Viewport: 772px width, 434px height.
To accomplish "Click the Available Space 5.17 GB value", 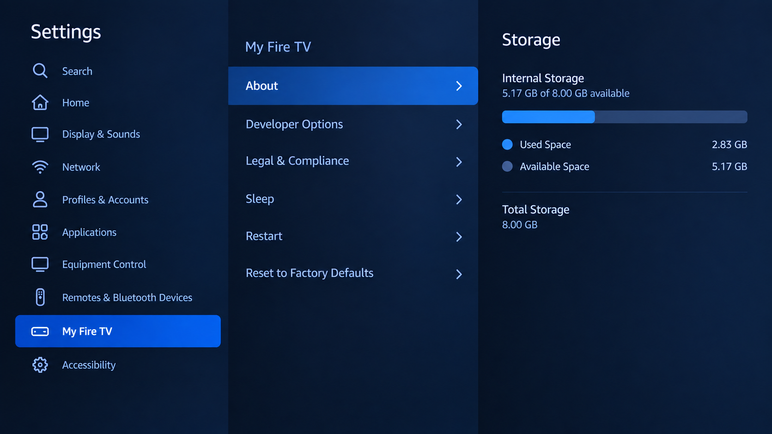I will click(x=729, y=166).
